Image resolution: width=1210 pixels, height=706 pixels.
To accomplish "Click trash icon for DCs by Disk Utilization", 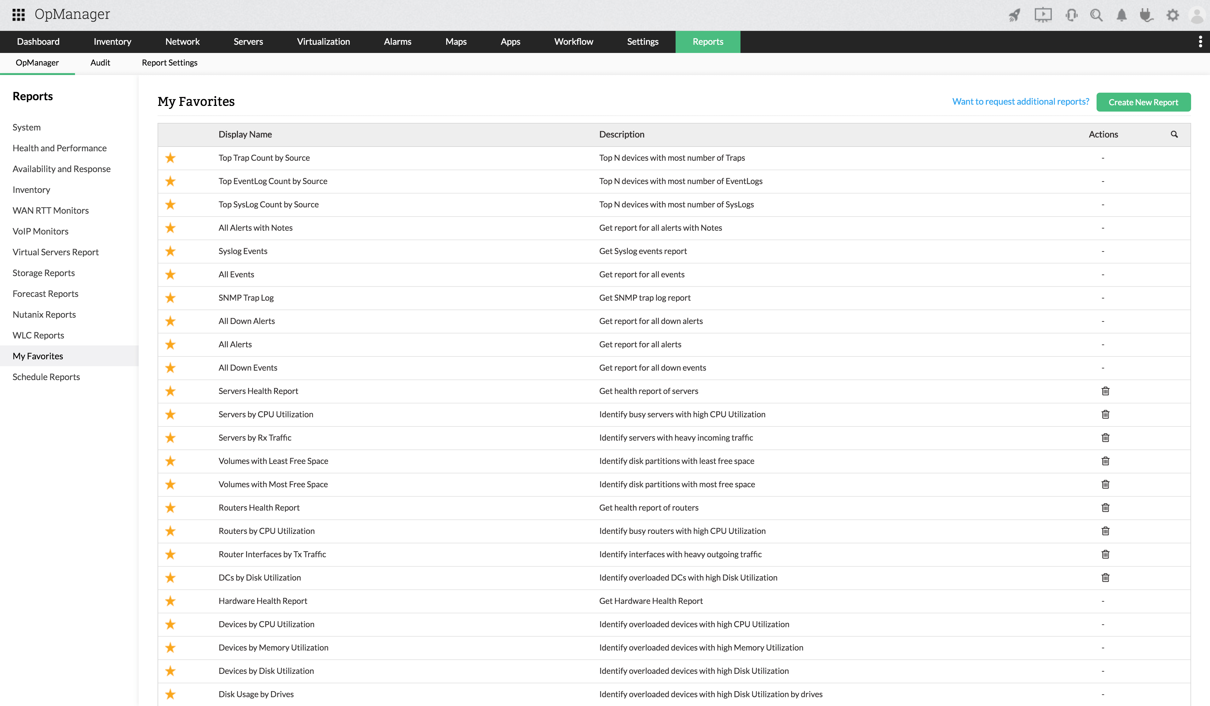I will (x=1105, y=578).
